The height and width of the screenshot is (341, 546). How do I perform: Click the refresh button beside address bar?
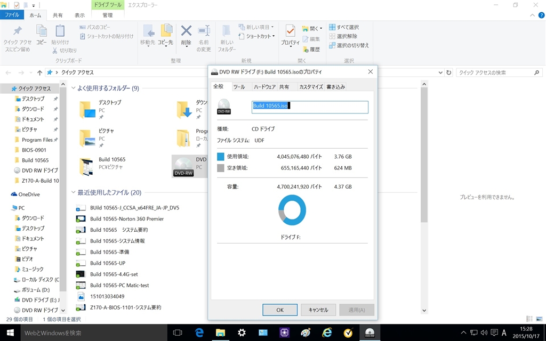449,72
